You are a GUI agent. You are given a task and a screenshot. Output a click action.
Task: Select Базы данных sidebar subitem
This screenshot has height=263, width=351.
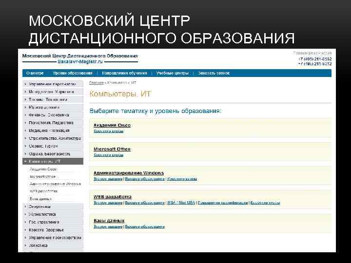[x=41, y=199]
